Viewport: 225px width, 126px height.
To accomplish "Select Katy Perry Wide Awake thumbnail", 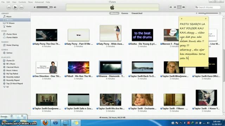I will click(x=110, y=33).
